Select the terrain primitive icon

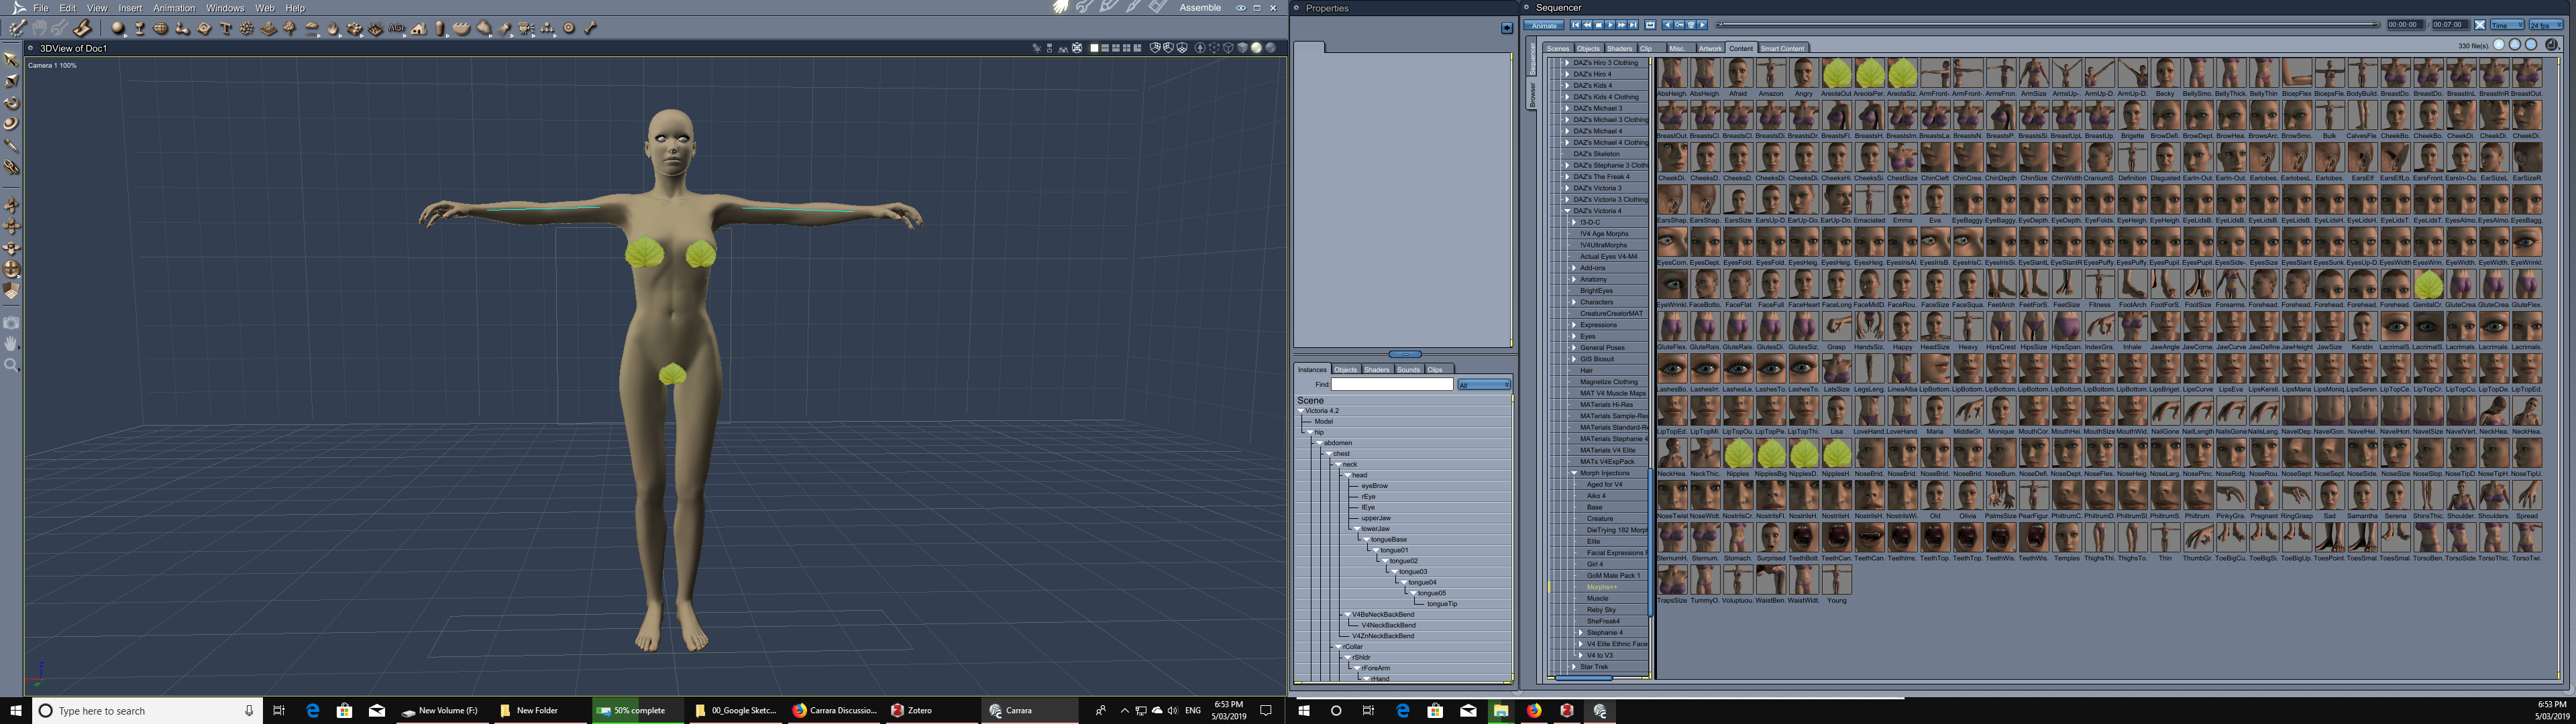tap(268, 28)
